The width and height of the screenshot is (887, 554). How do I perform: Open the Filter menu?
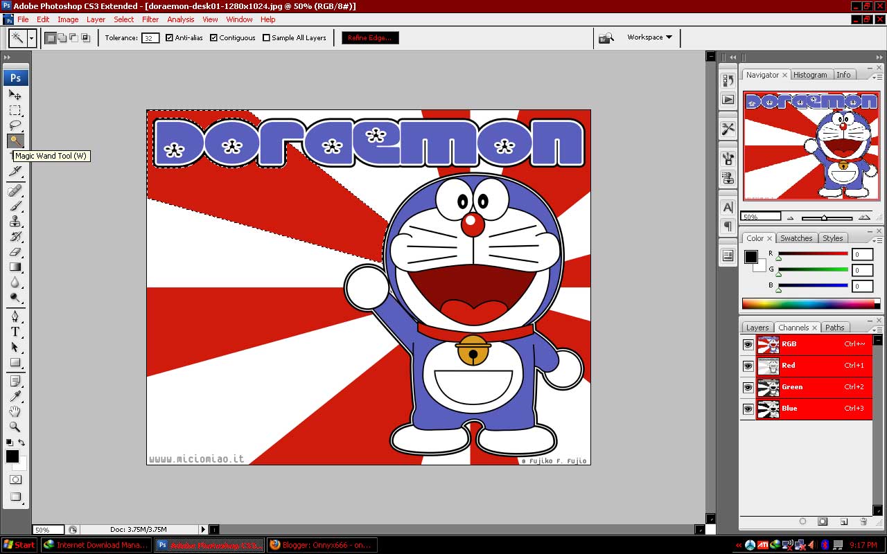click(150, 19)
